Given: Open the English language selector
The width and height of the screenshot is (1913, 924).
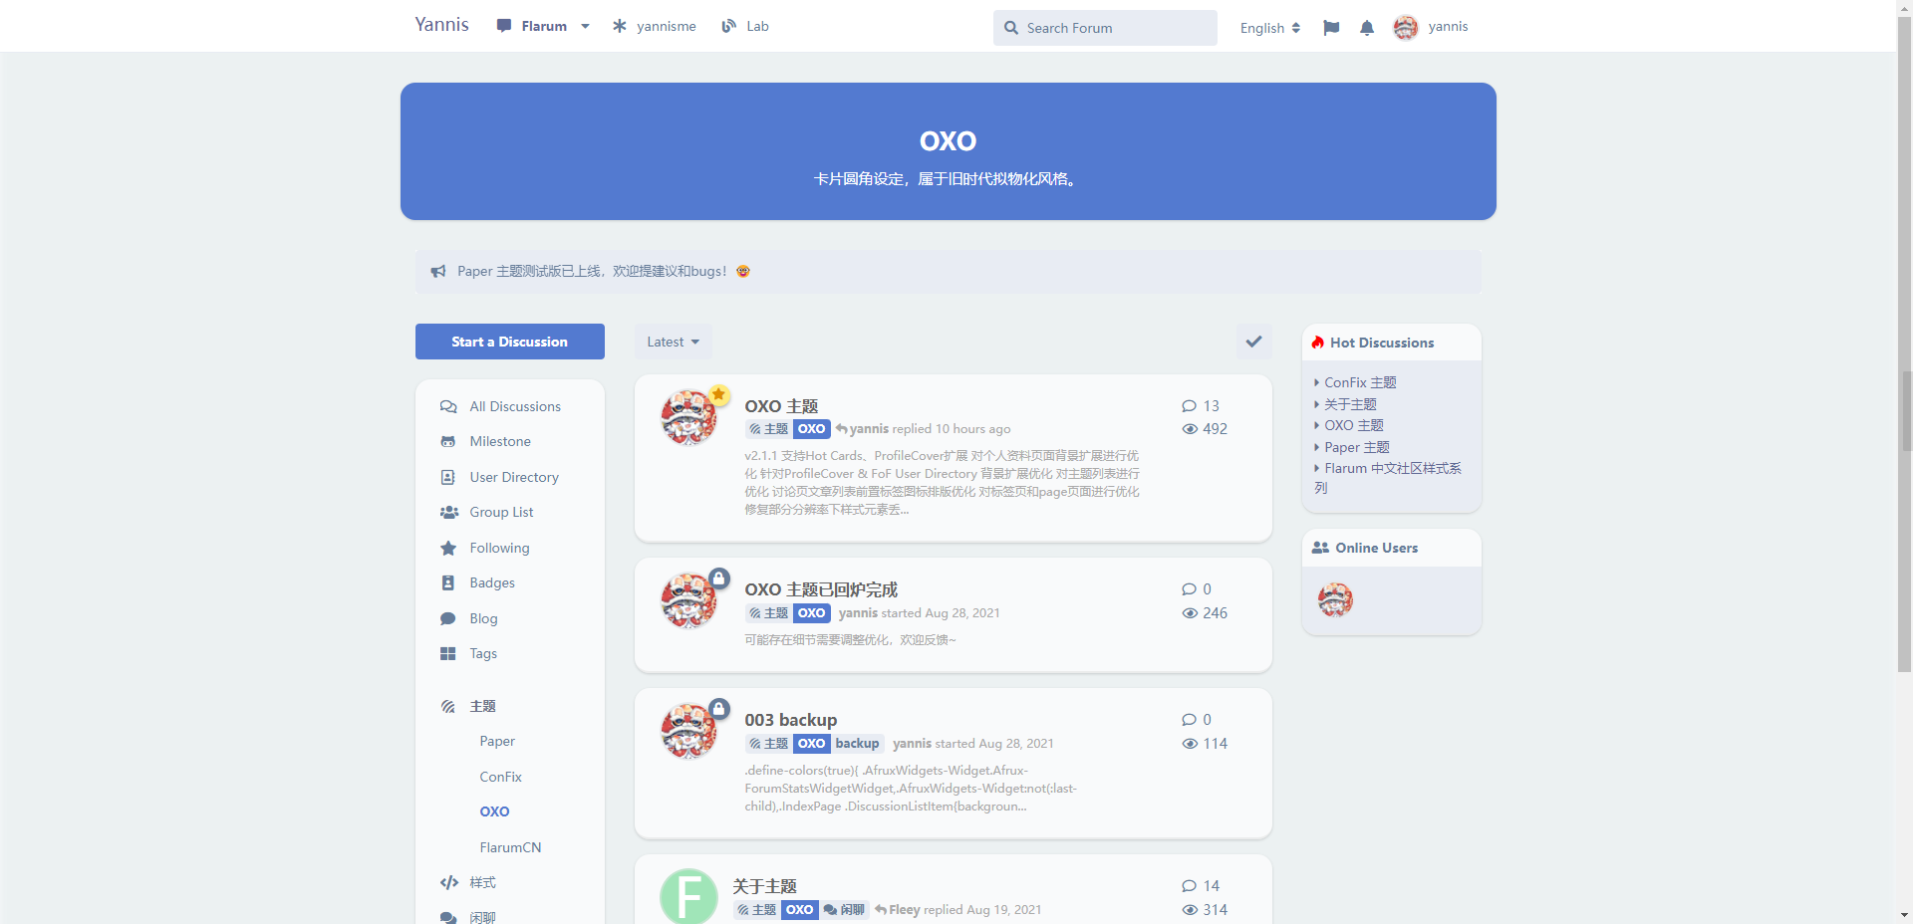Looking at the screenshot, I should 1270,28.
